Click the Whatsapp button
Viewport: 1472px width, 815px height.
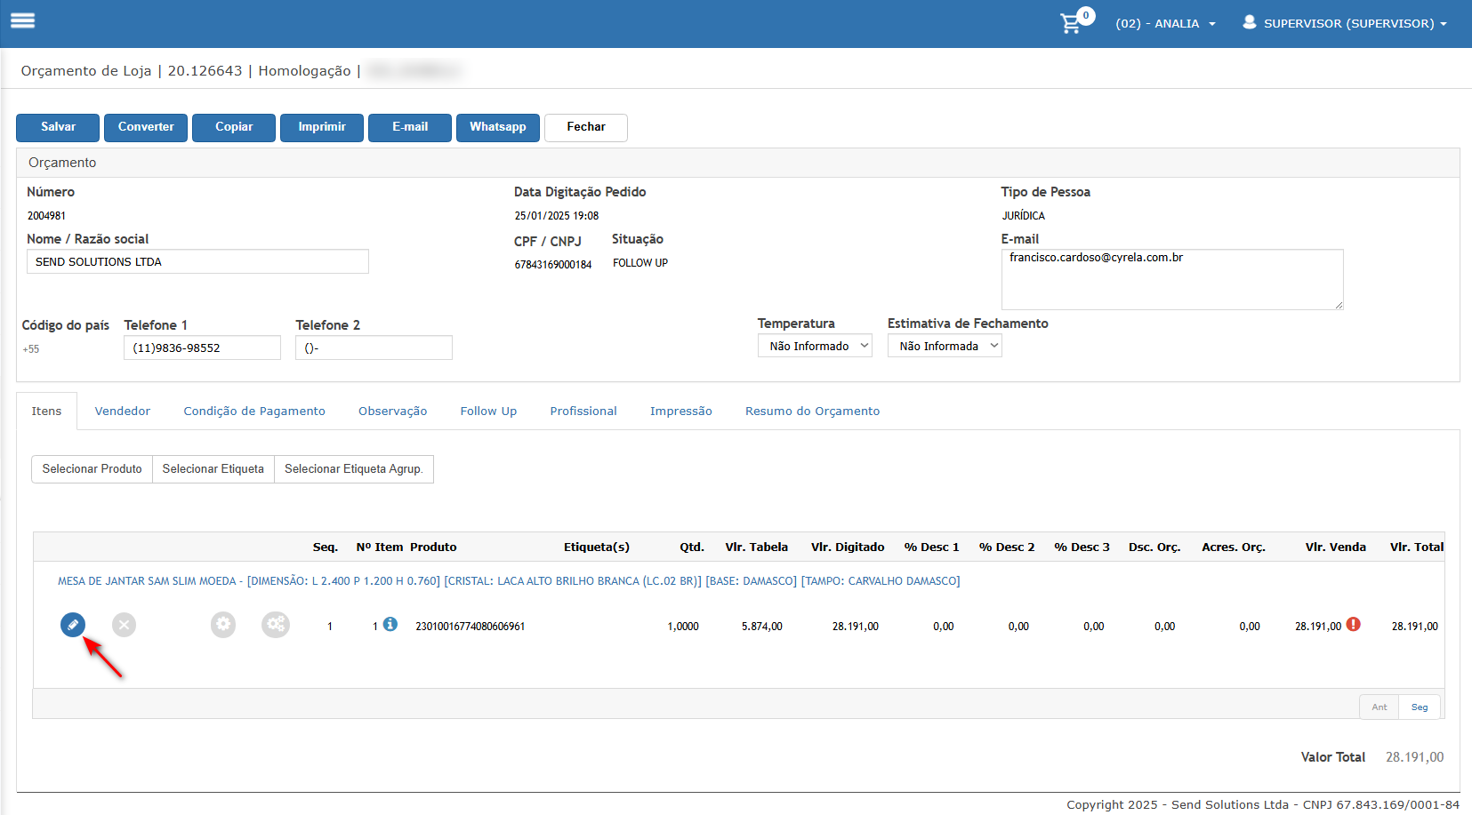[x=498, y=127]
